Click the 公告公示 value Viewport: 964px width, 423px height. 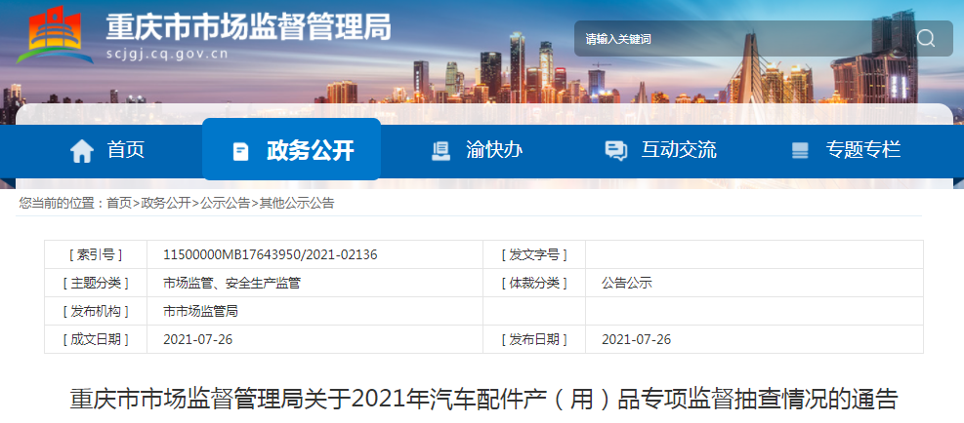pos(626,283)
